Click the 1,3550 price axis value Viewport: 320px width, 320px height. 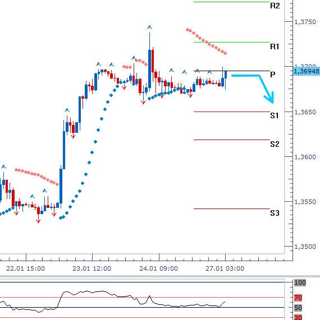(305, 202)
